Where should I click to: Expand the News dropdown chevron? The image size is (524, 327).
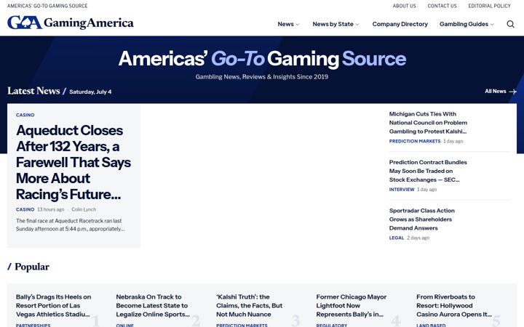click(298, 25)
